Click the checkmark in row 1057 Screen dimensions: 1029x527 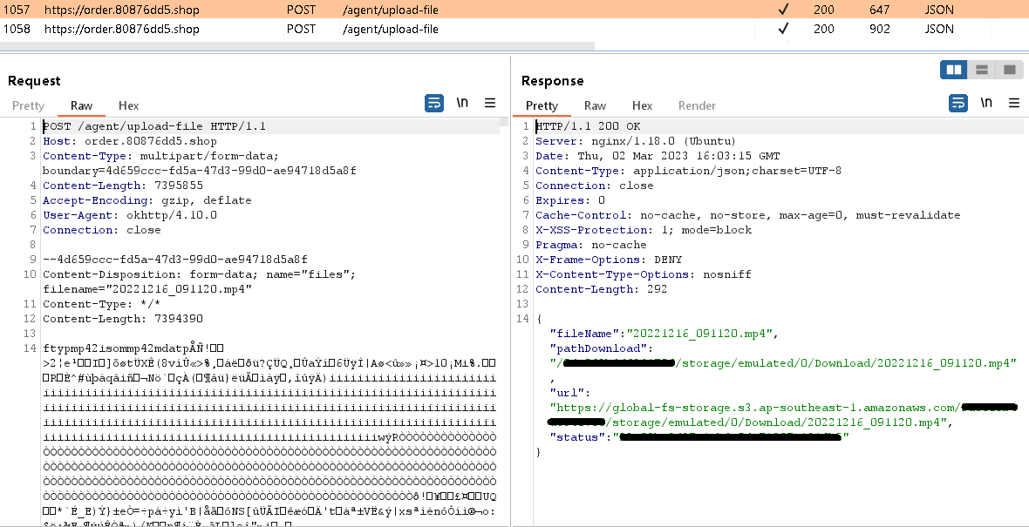click(x=783, y=10)
